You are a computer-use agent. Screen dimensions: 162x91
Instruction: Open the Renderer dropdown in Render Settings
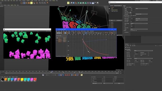[x=118, y=6]
